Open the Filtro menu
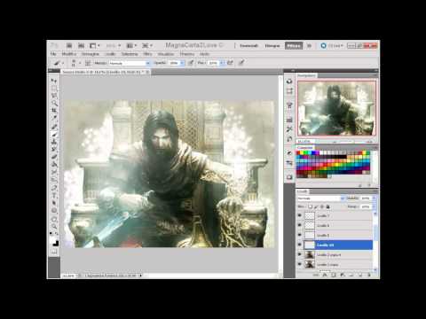This screenshot has width=426, height=319. click(147, 54)
